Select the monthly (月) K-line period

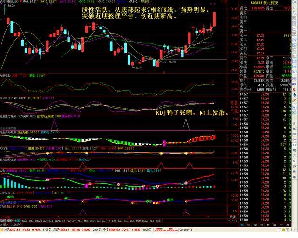click(294, 156)
